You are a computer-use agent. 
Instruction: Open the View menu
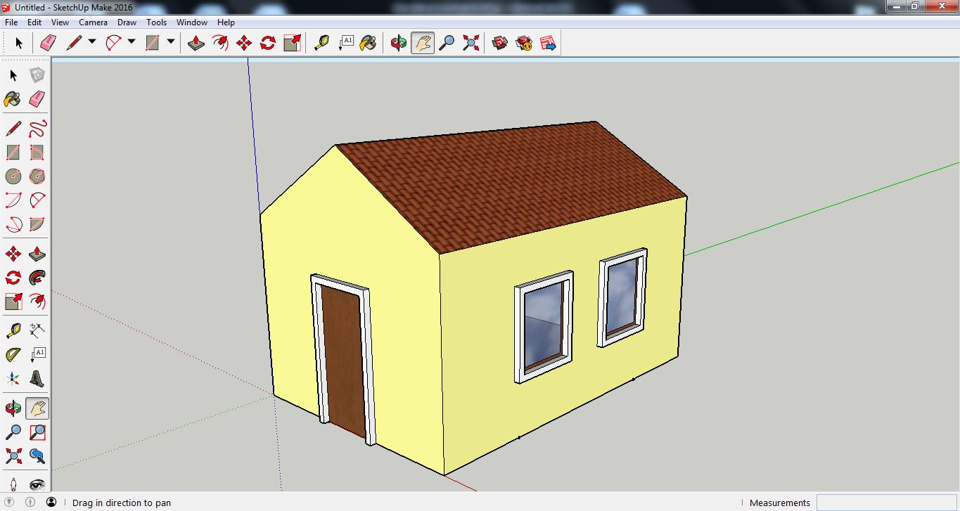pos(60,22)
